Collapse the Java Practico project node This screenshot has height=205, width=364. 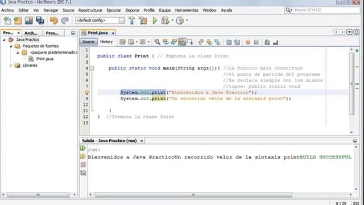pos(4,40)
